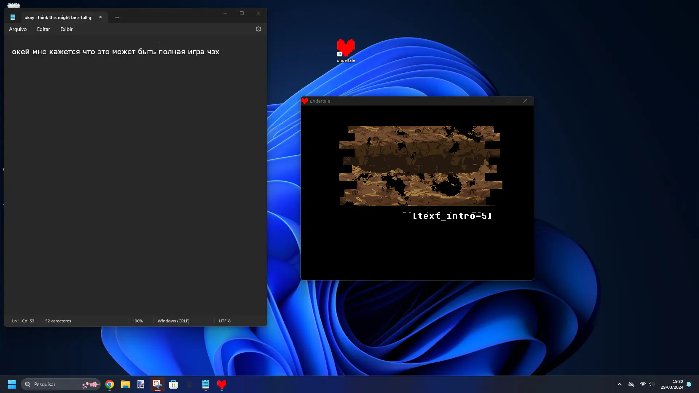
Task: Open the Exibir menu
Action: coord(66,29)
